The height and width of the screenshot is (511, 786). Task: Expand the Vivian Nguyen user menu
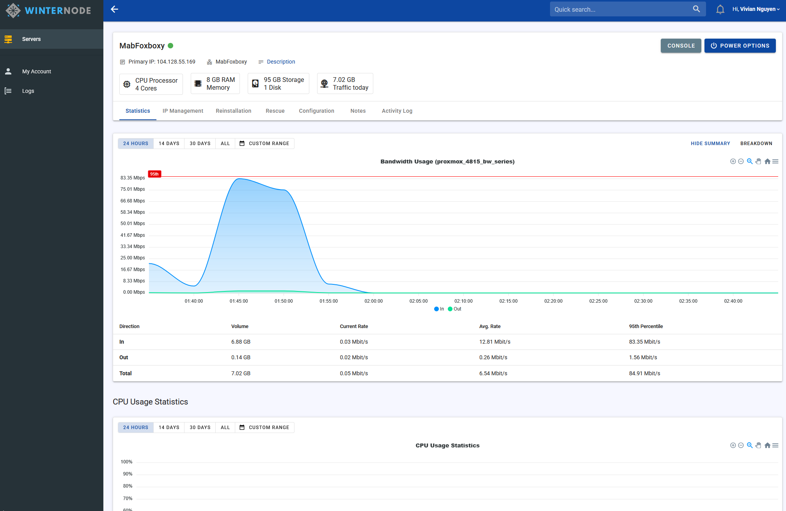[x=756, y=9]
